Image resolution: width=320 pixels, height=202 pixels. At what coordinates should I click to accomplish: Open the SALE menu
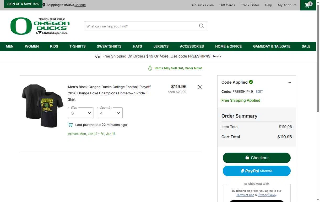click(x=306, y=46)
